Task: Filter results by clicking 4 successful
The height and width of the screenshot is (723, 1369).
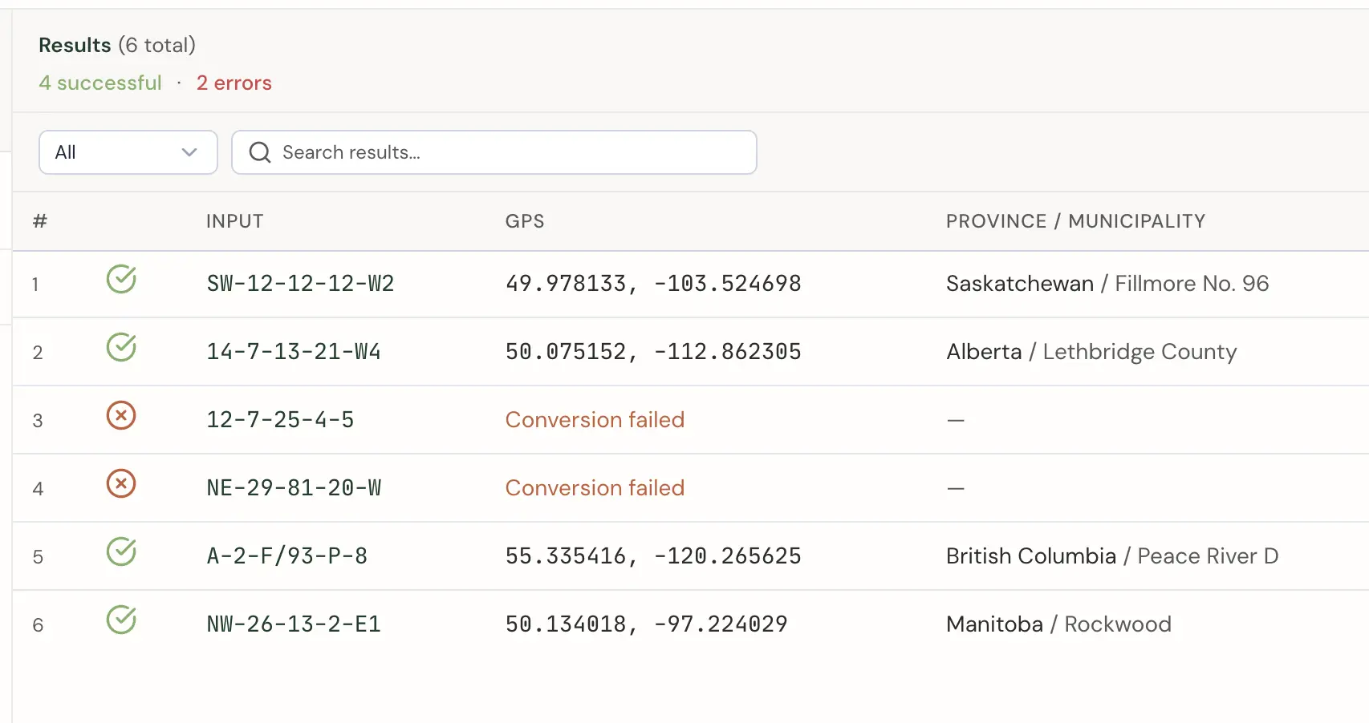Action: 100,83
